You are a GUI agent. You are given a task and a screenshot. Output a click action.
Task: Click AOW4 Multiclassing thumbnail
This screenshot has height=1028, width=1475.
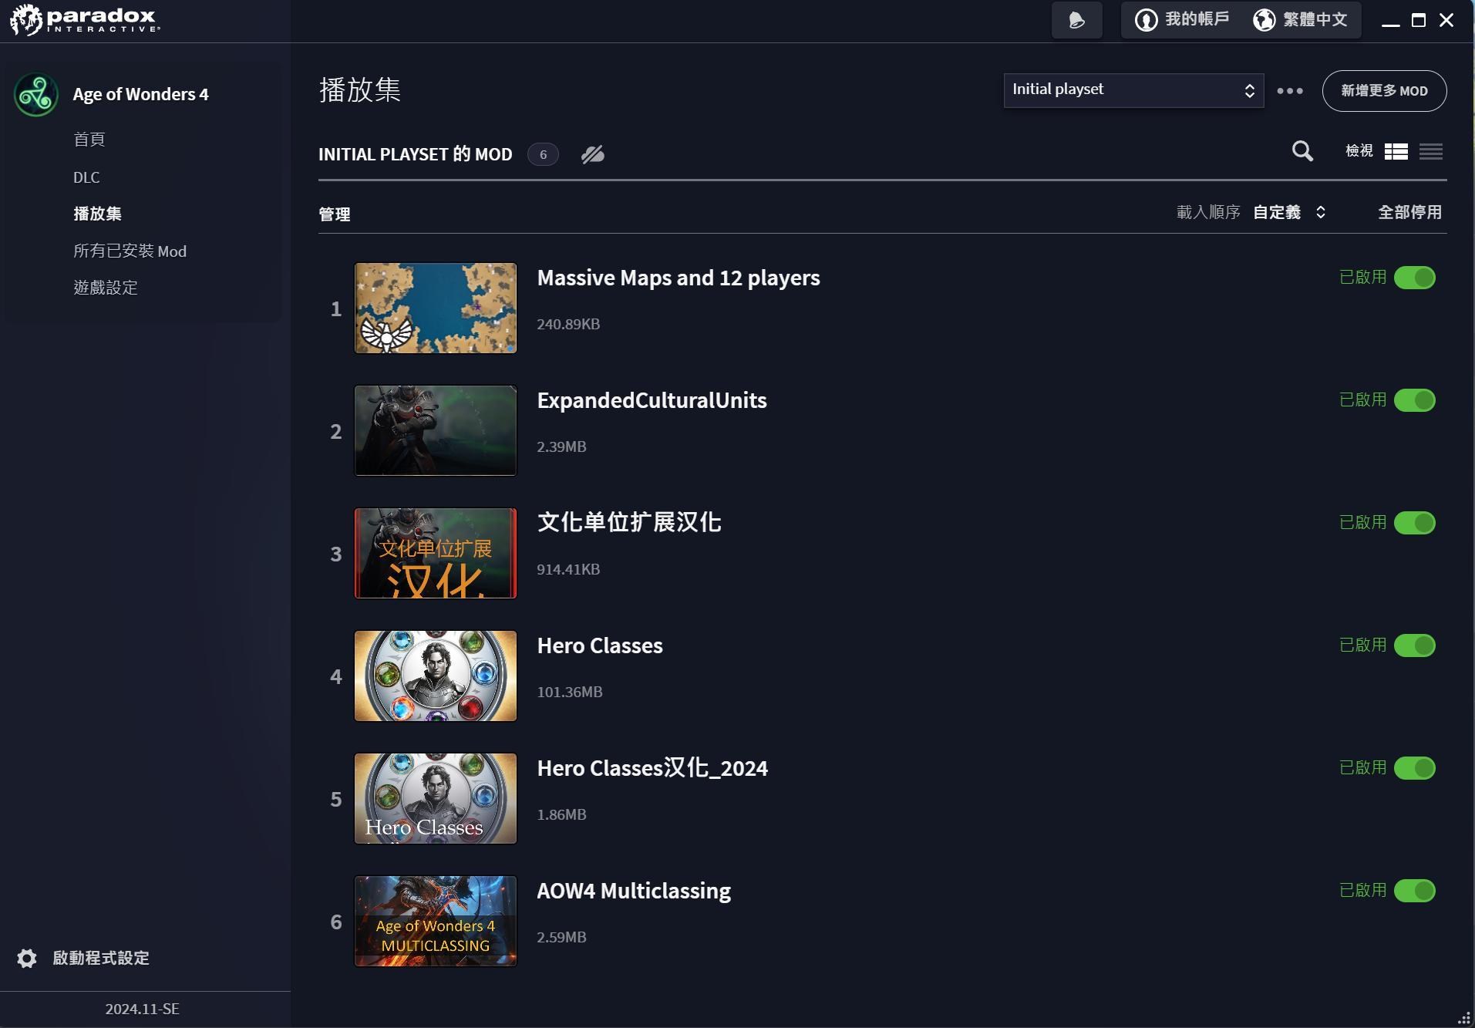[x=436, y=922]
